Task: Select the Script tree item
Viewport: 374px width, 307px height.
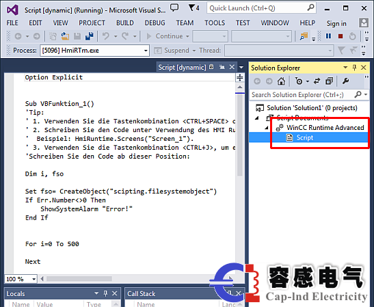Action: coord(305,137)
